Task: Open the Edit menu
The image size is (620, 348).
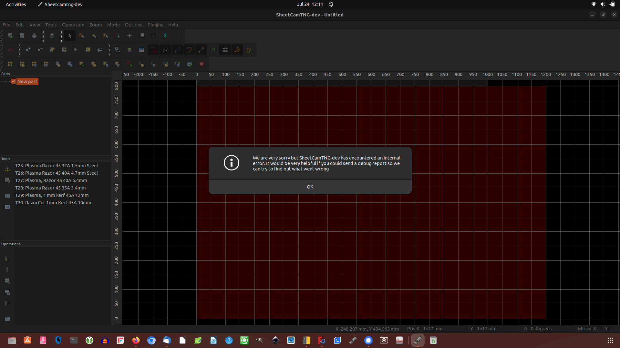Action: click(20, 25)
